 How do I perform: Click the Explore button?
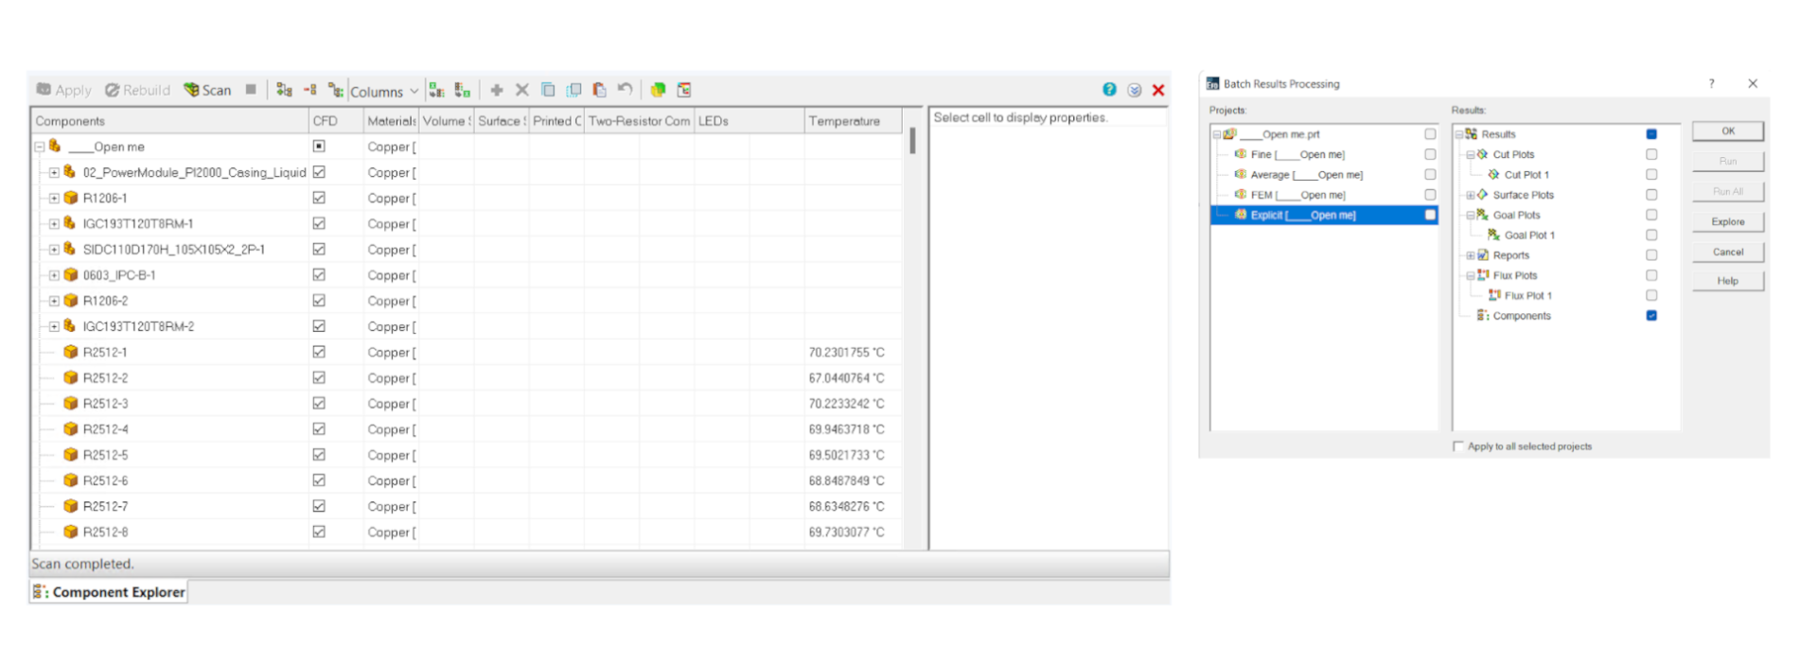pyautogui.click(x=1727, y=221)
